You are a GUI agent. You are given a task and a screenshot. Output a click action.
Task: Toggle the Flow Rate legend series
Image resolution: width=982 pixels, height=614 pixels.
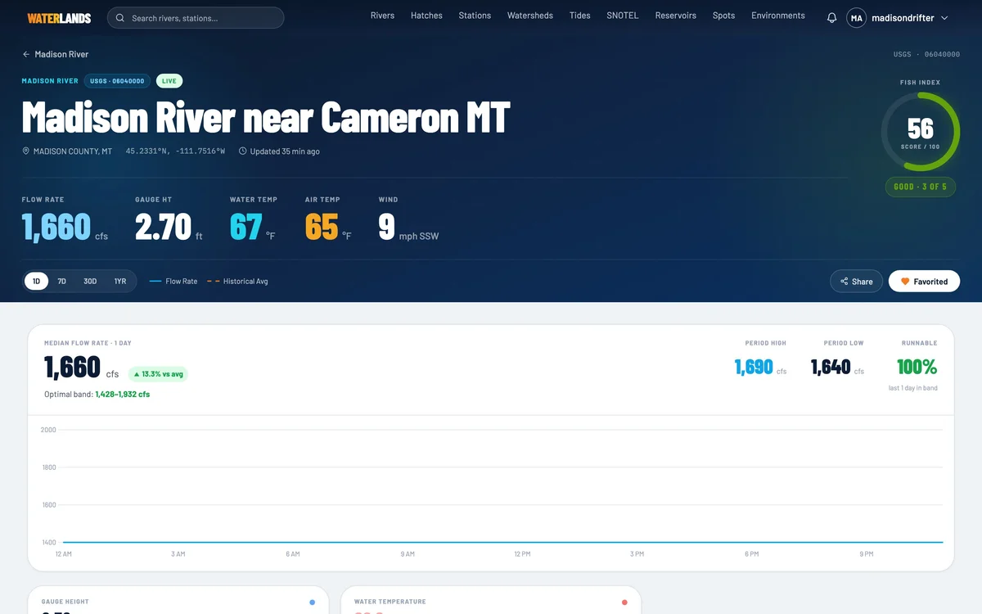point(173,282)
